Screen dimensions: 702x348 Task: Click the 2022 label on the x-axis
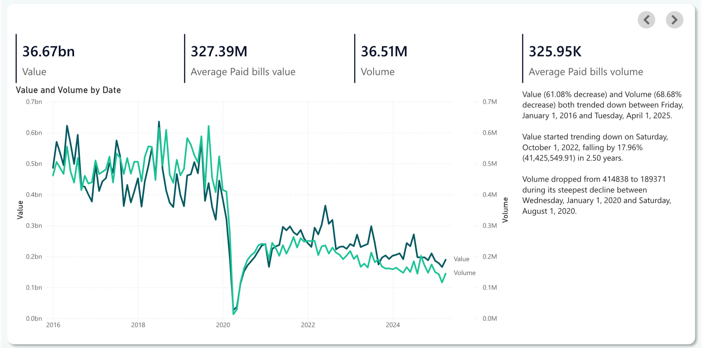point(308,325)
